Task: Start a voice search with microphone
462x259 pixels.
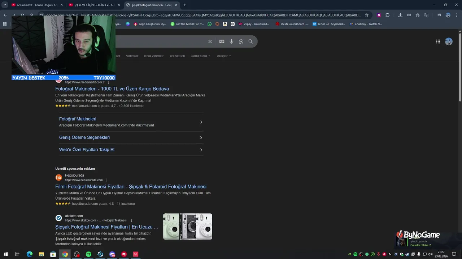Action: point(231,41)
